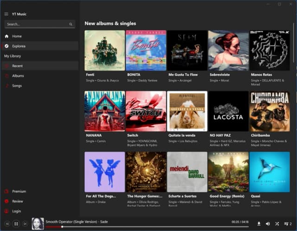Open the Switch single cover

pyautogui.click(x=146, y=111)
